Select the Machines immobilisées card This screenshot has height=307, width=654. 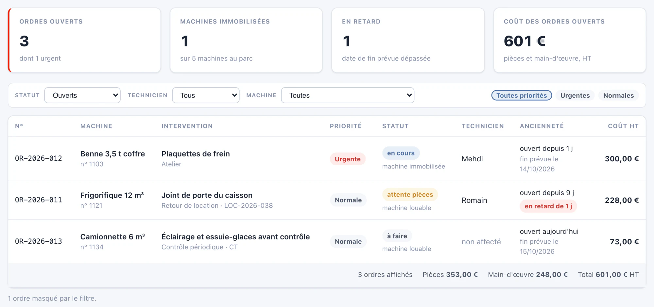(x=246, y=40)
